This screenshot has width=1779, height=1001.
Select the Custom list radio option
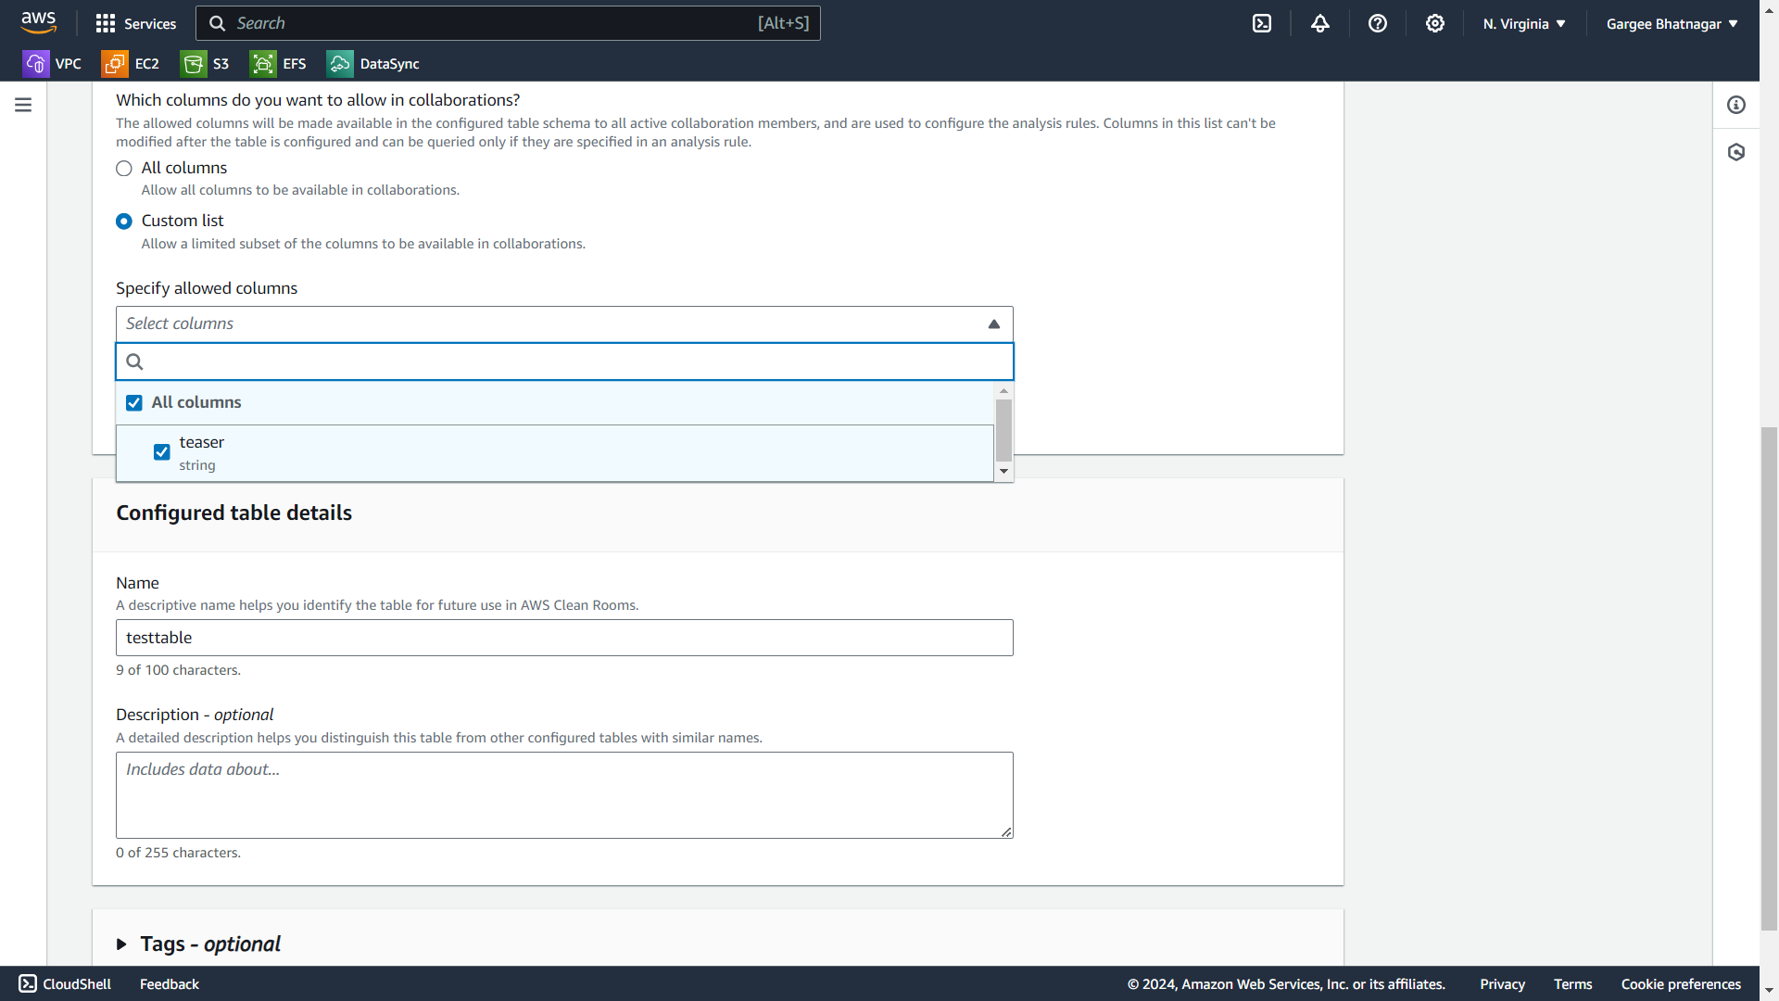pyautogui.click(x=124, y=222)
